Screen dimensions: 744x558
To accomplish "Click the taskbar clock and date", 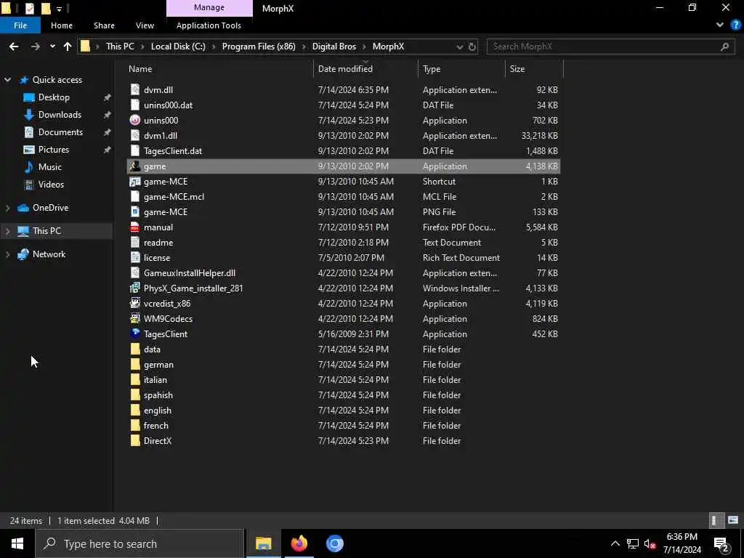I will [x=682, y=543].
